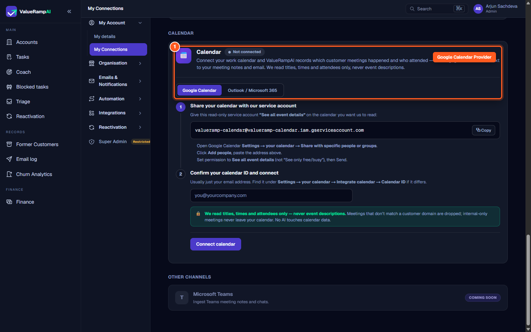The width and height of the screenshot is (531, 332).
Task: Switch to the Google Calendar tab
Action: 199,90
